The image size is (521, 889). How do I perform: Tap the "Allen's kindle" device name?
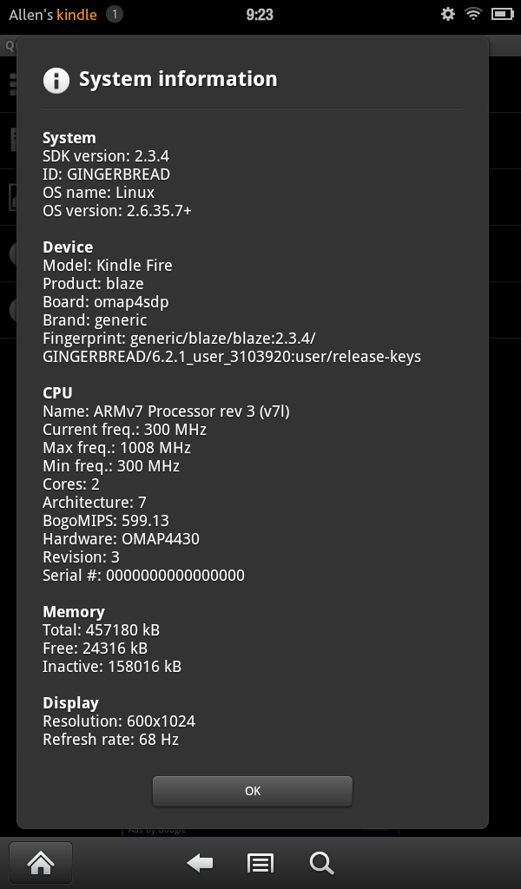click(x=53, y=15)
